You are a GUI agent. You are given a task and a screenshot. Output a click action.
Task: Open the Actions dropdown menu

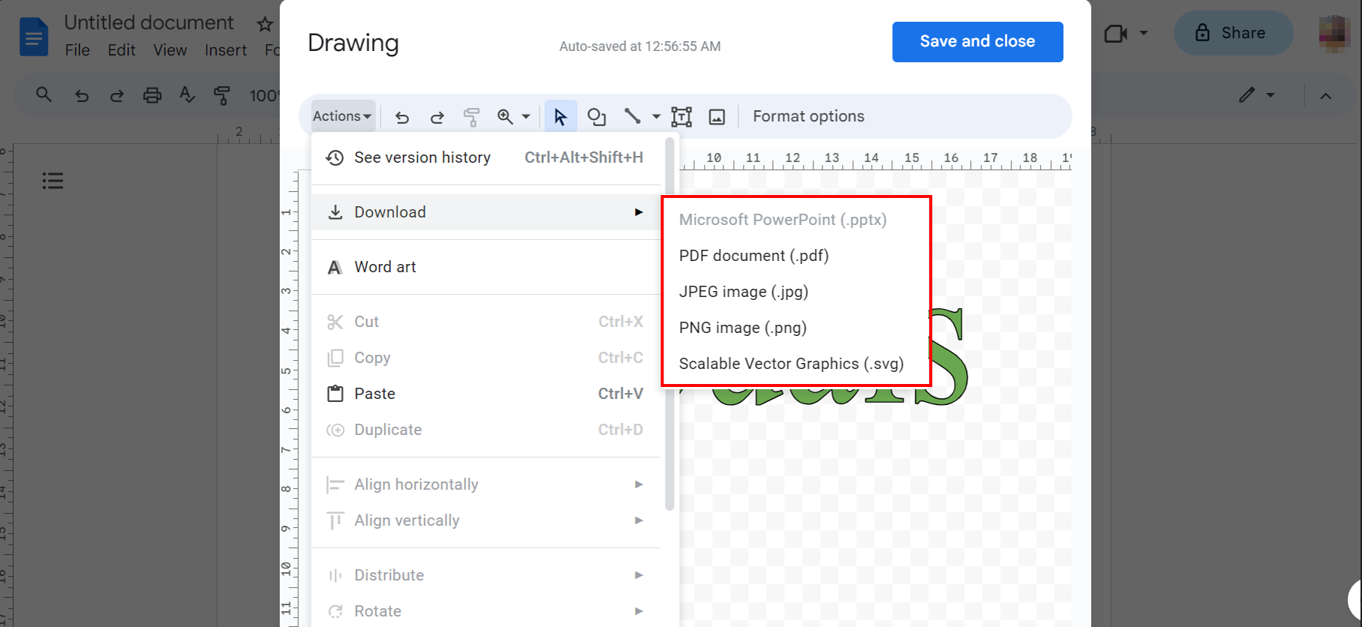(x=342, y=116)
